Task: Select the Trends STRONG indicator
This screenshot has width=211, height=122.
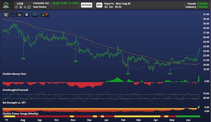Action: [x=197, y=4]
